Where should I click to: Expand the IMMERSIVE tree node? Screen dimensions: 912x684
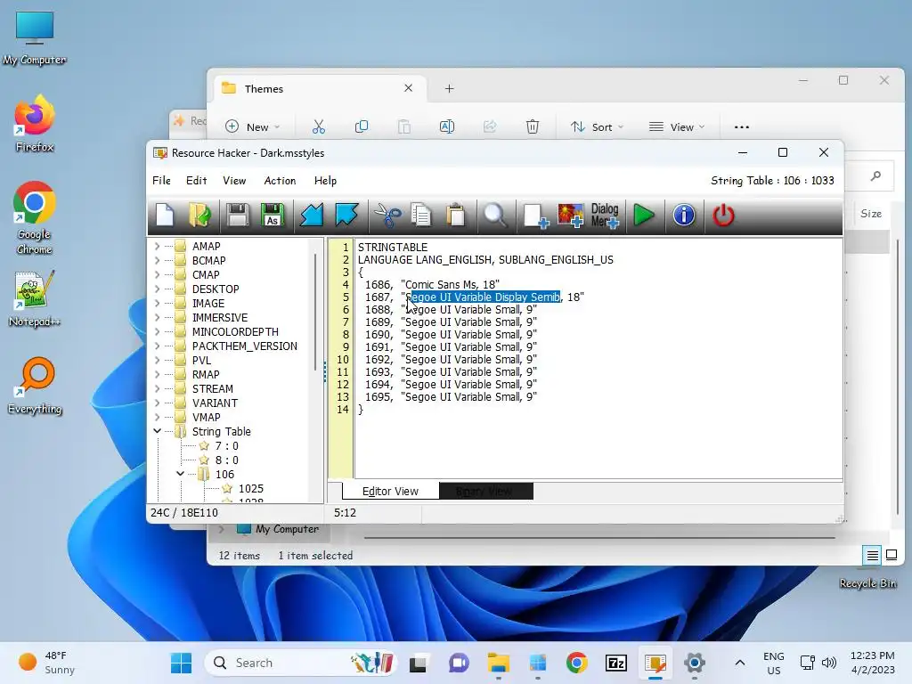click(x=157, y=318)
